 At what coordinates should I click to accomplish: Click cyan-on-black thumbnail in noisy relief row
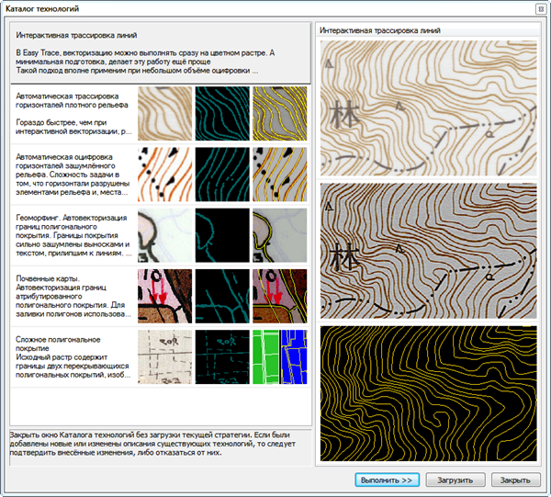tap(222, 175)
